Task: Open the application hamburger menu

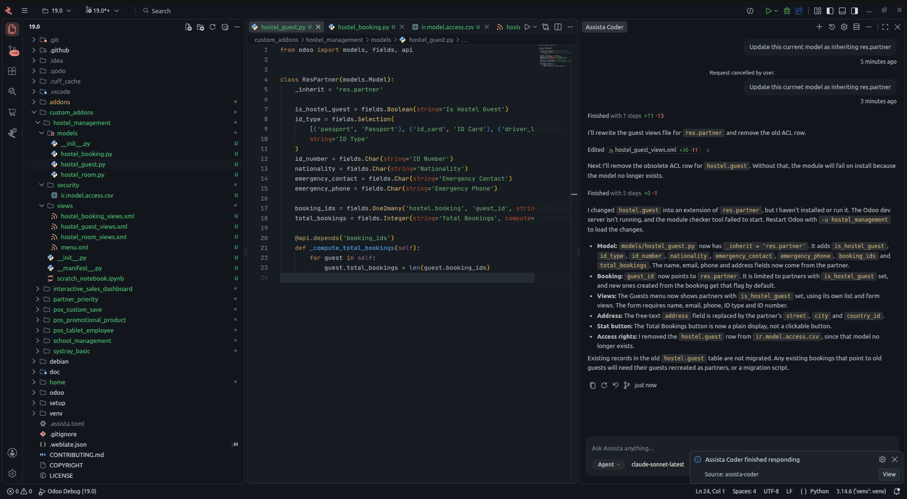Action: [25, 10]
